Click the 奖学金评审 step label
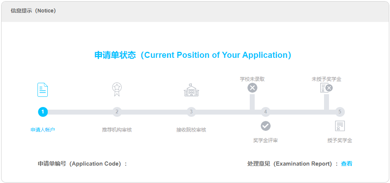 (265, 141)
